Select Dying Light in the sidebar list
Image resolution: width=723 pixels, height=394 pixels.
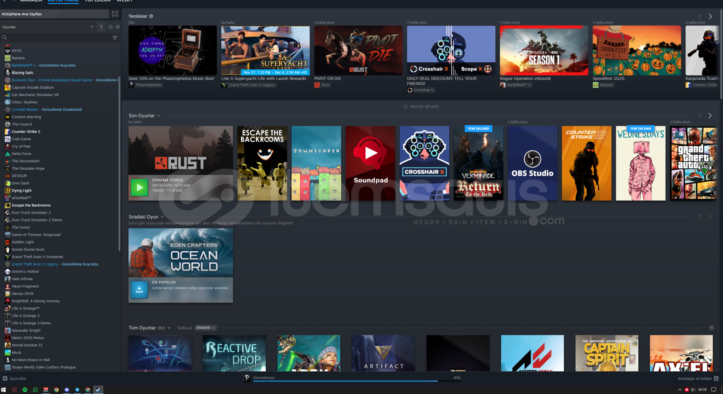tap(22, 190)
